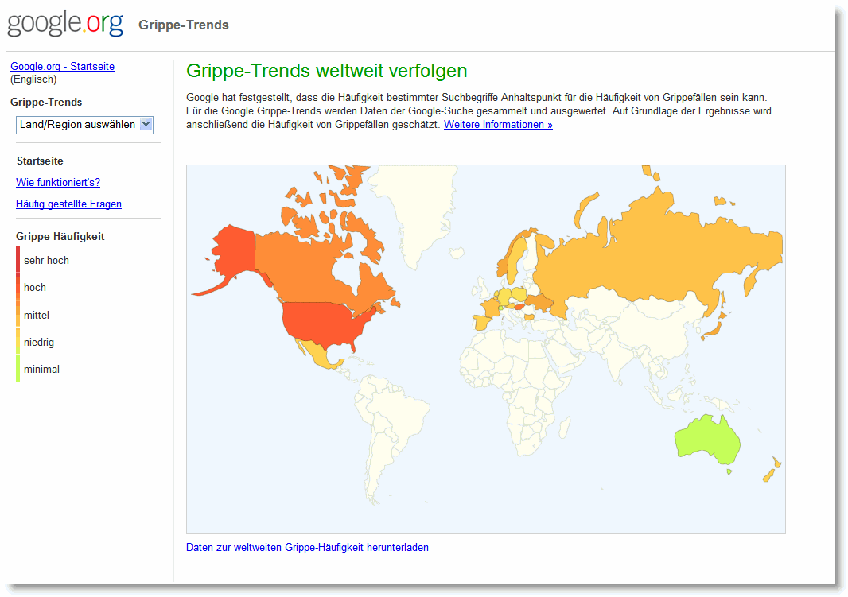Screen dimensions: 848x597
Task: Click the sehr hoch legend color bar
Action: (x=18, y=260)
